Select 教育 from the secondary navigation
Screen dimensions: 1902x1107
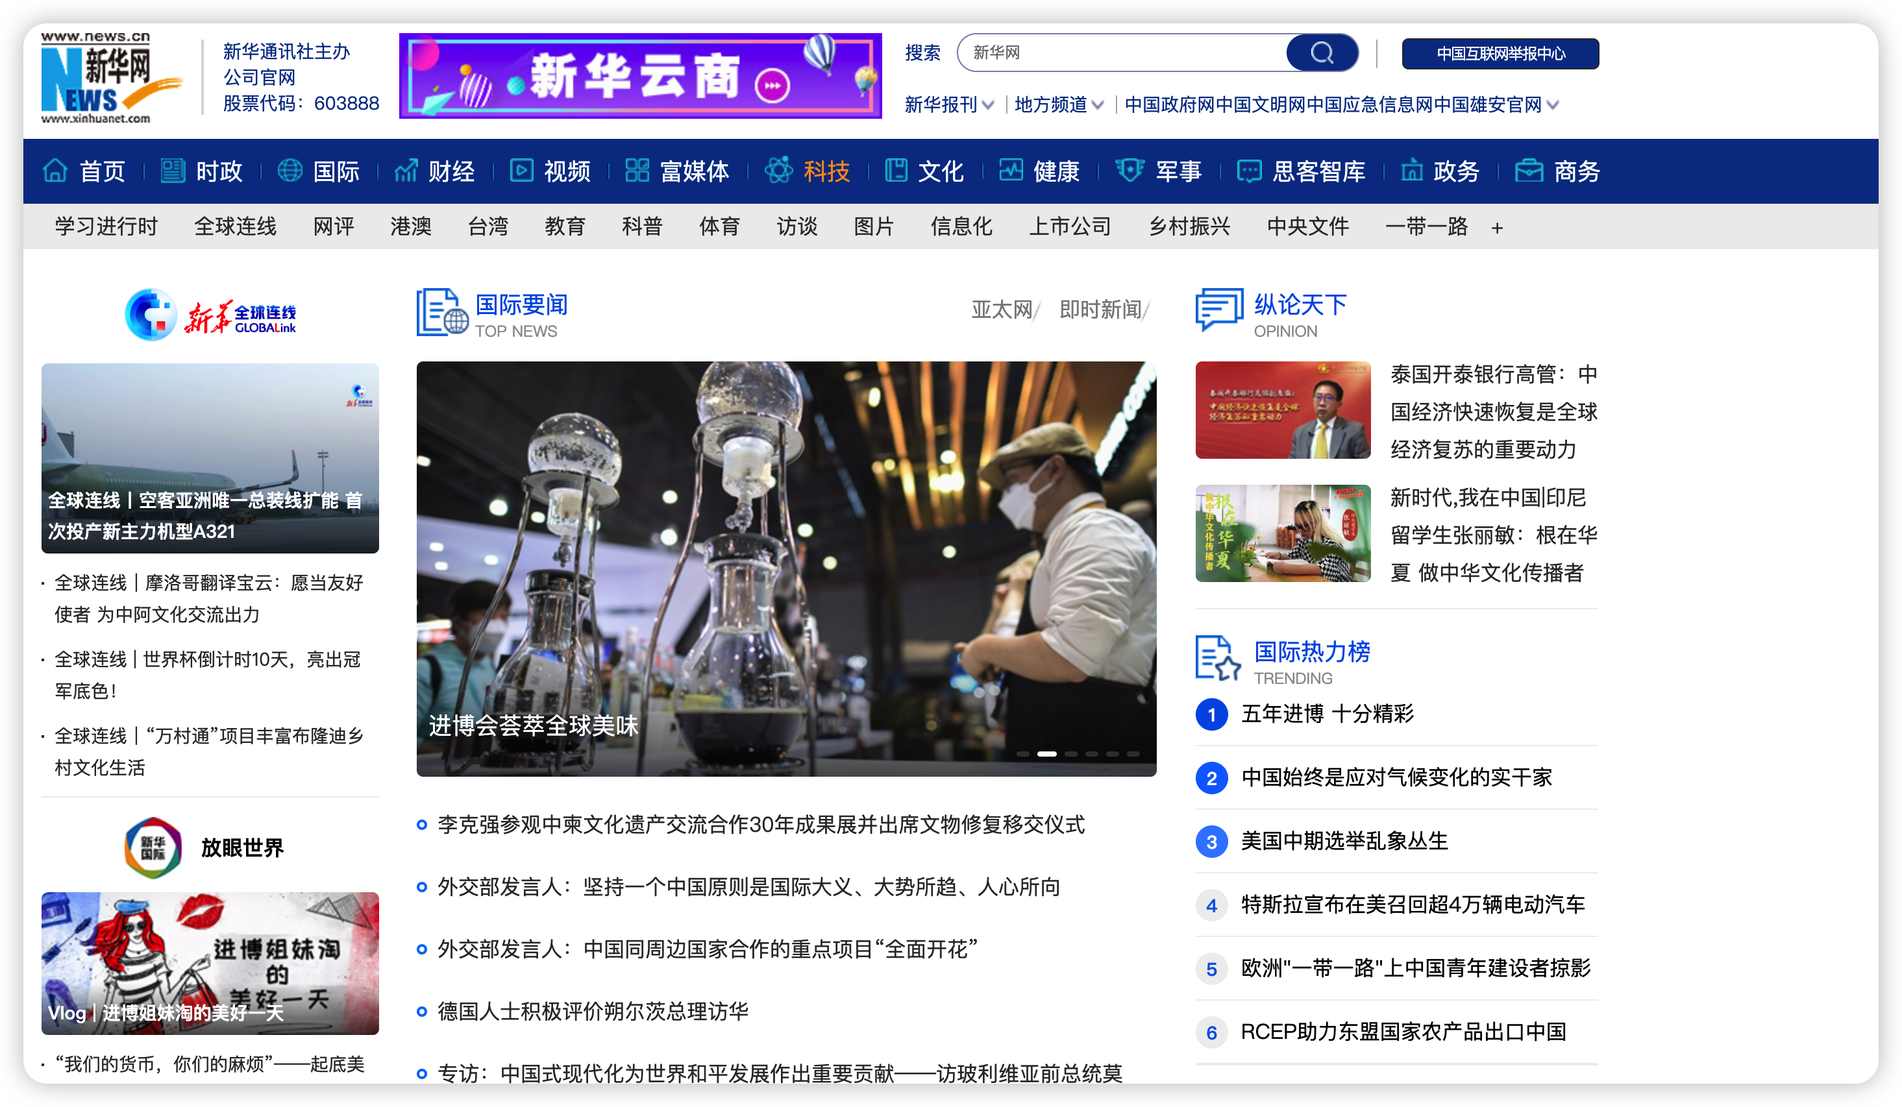[x=565, y=226]
